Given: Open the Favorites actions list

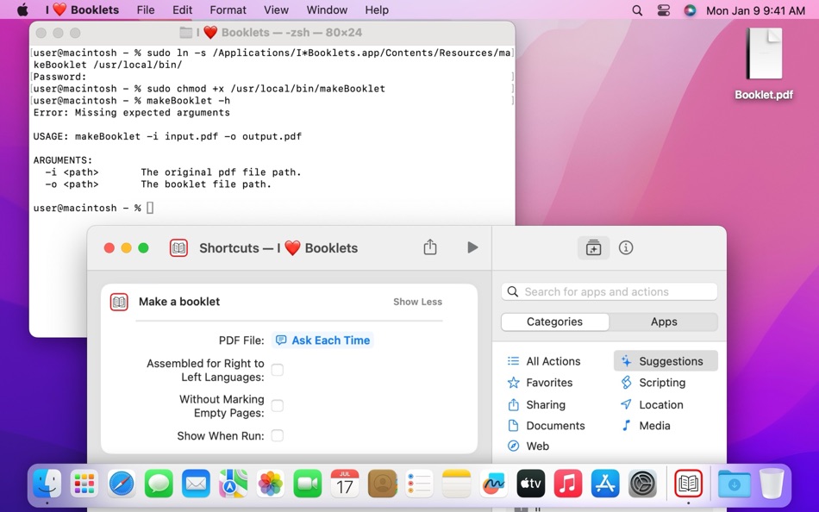Looking at the screenshot, I should coord(547,382).
